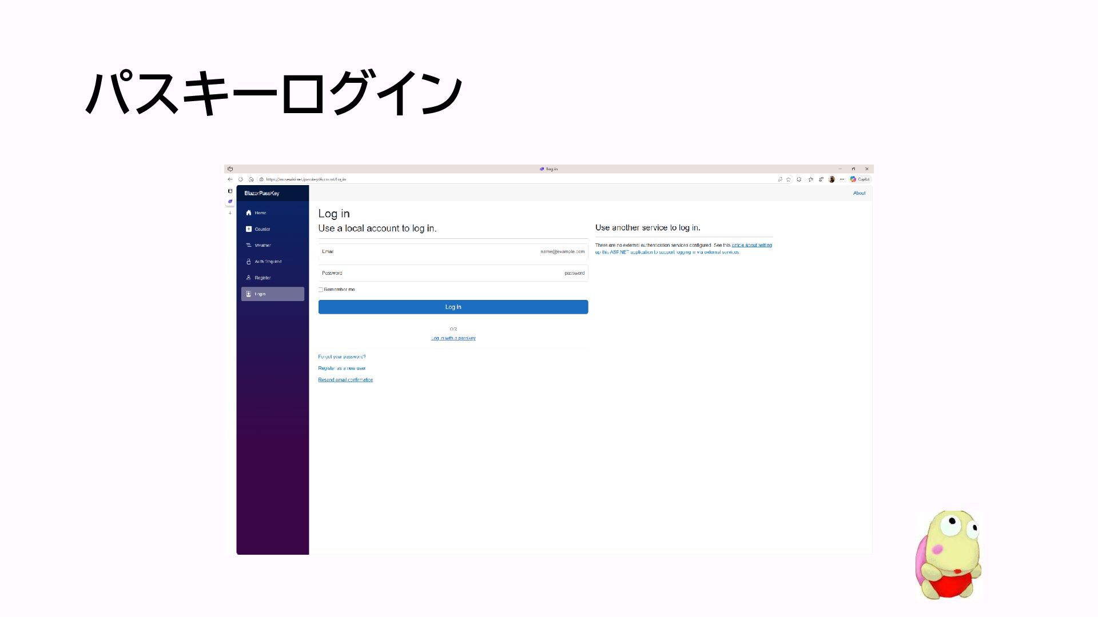
Task: Toggle the Remember me checkbox
Action: click(321, 290)
